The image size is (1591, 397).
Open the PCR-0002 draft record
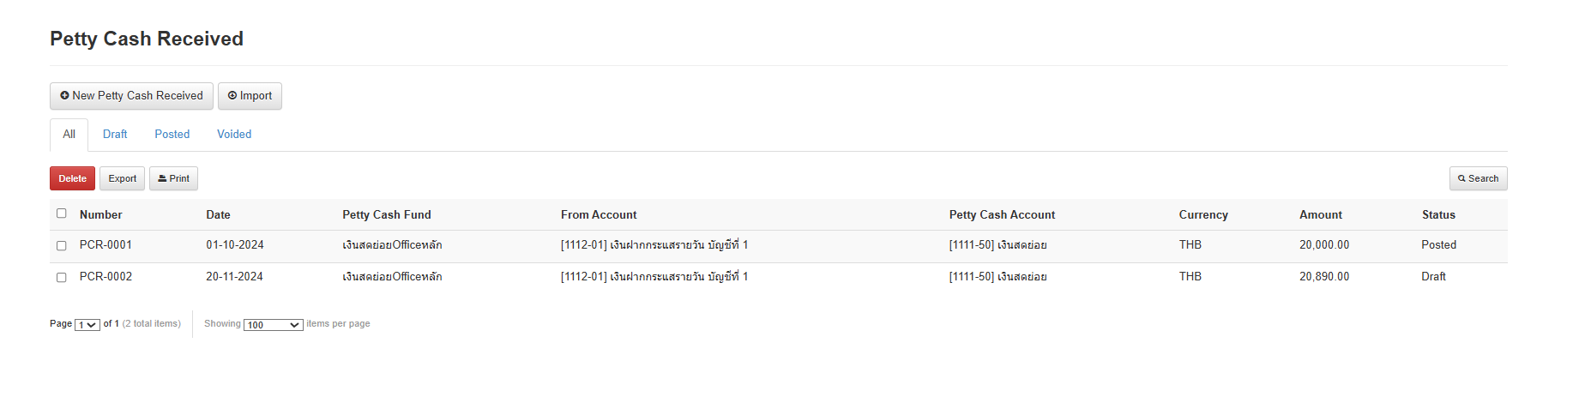[x=105, y=277]
